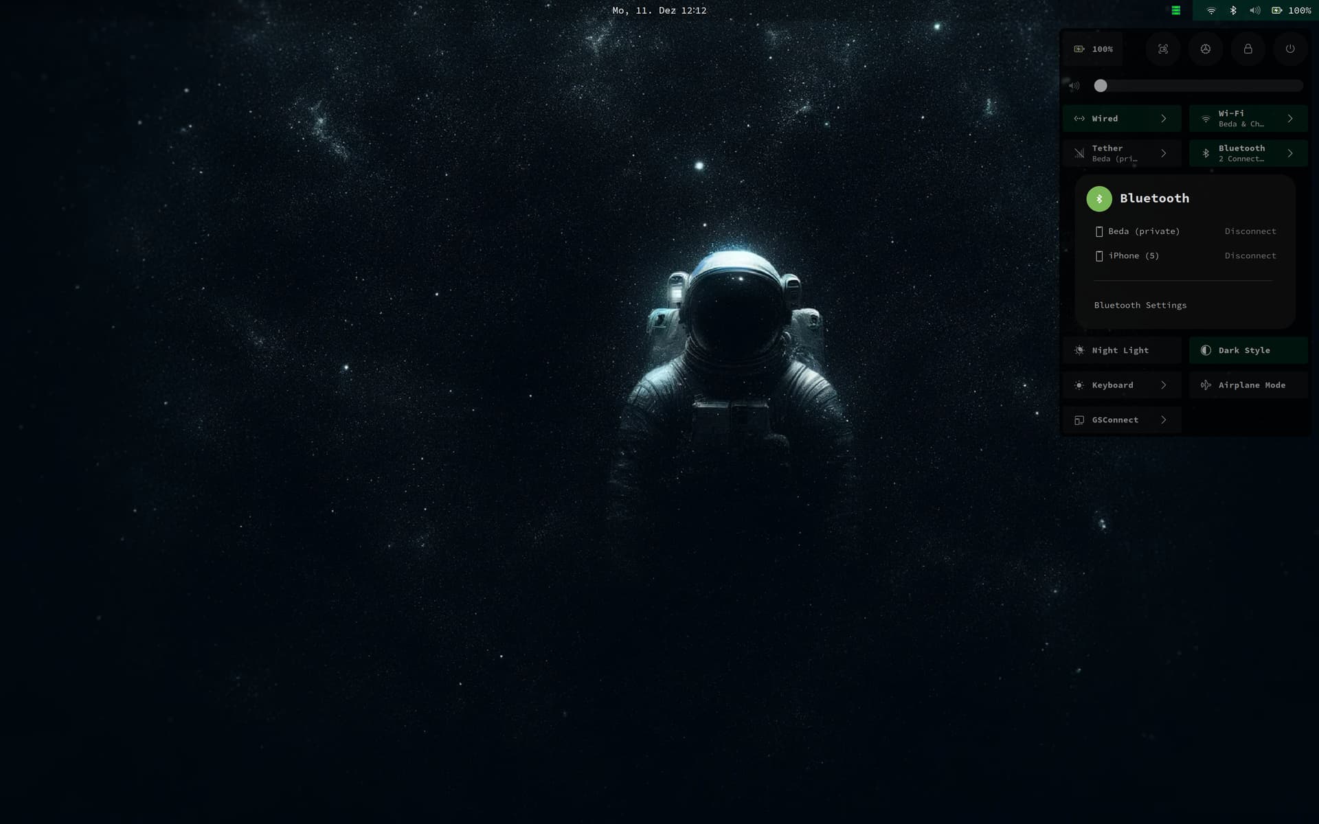Collapse the Bluetooth submenu arrow
The image size is (1319, 824).
pos(1290,153)
